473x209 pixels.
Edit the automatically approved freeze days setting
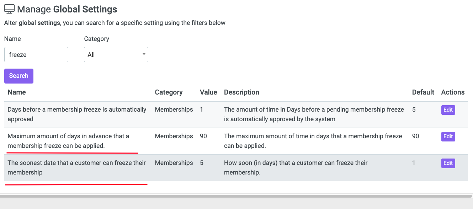coord(448,110)
